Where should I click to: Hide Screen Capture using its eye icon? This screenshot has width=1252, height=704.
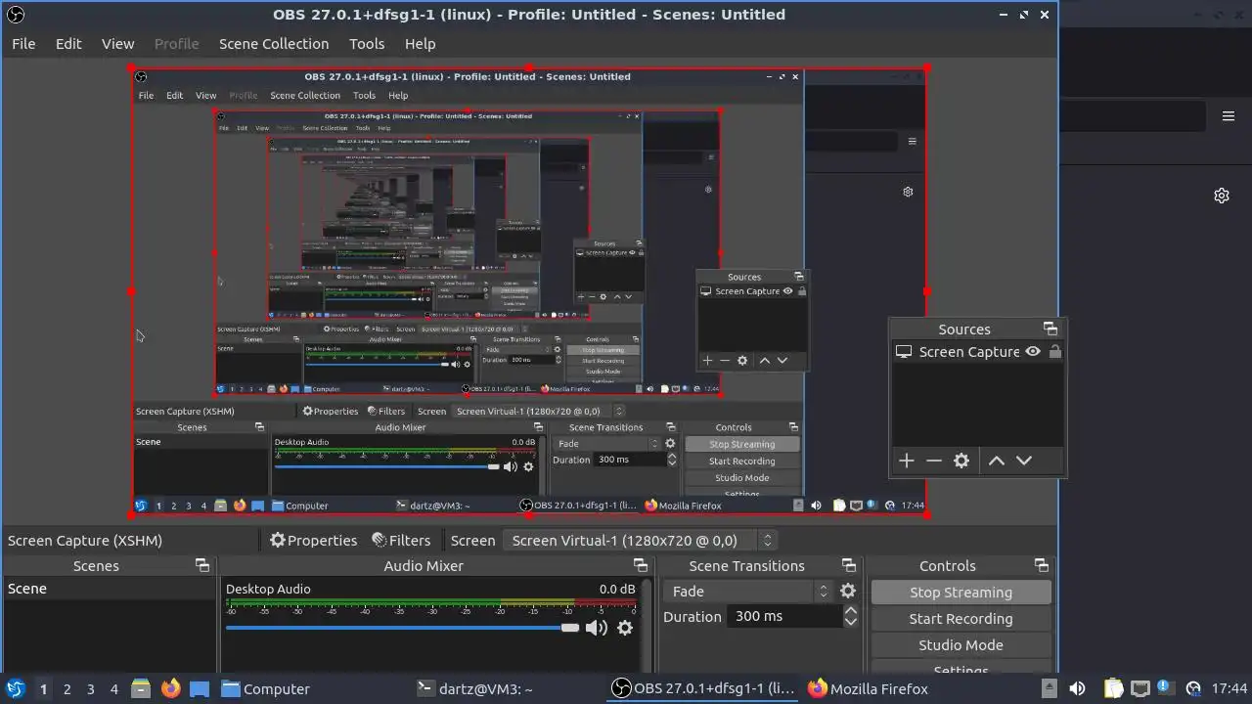[x=1033, y=352]
